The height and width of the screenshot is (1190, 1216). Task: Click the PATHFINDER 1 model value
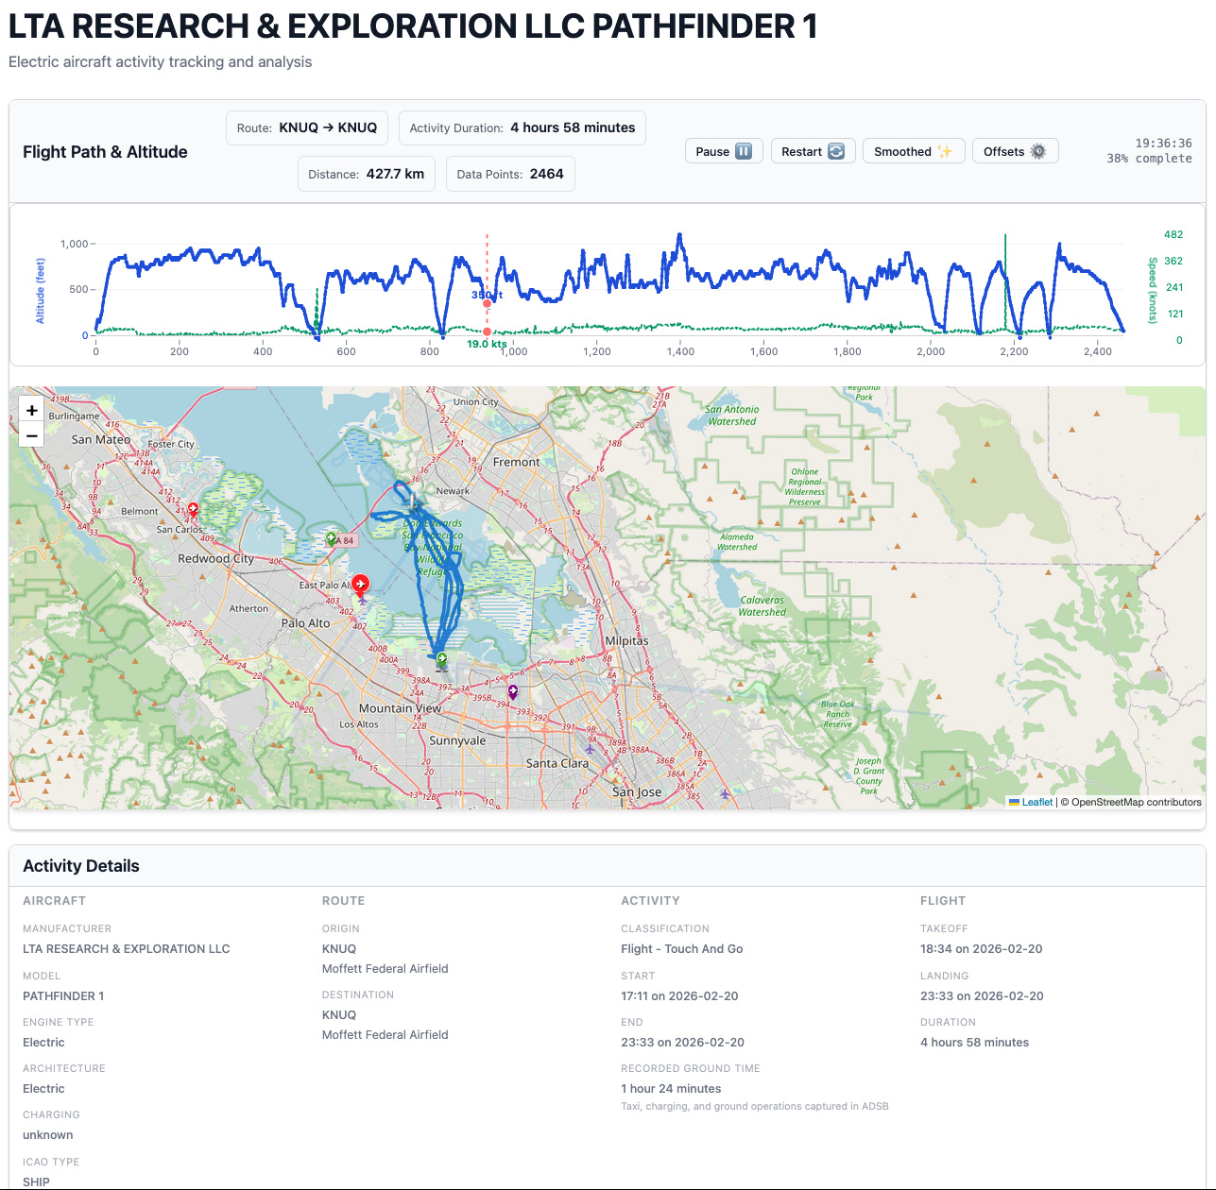point(63,996)
